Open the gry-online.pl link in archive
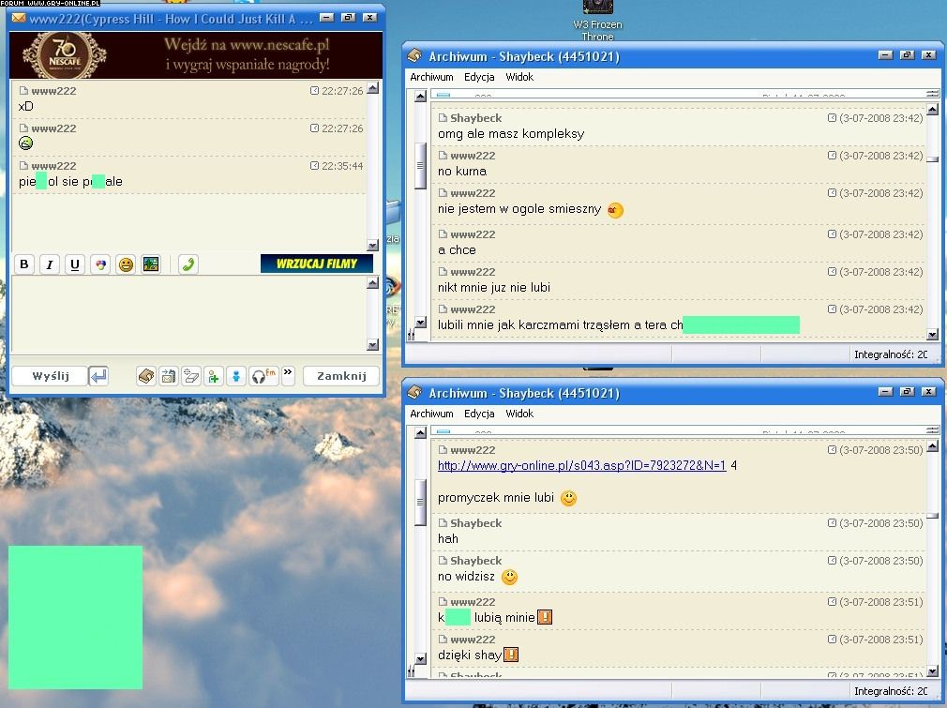The width and height of the screenshot is (947, 708). pyautogui.click(x=581, y=465)
